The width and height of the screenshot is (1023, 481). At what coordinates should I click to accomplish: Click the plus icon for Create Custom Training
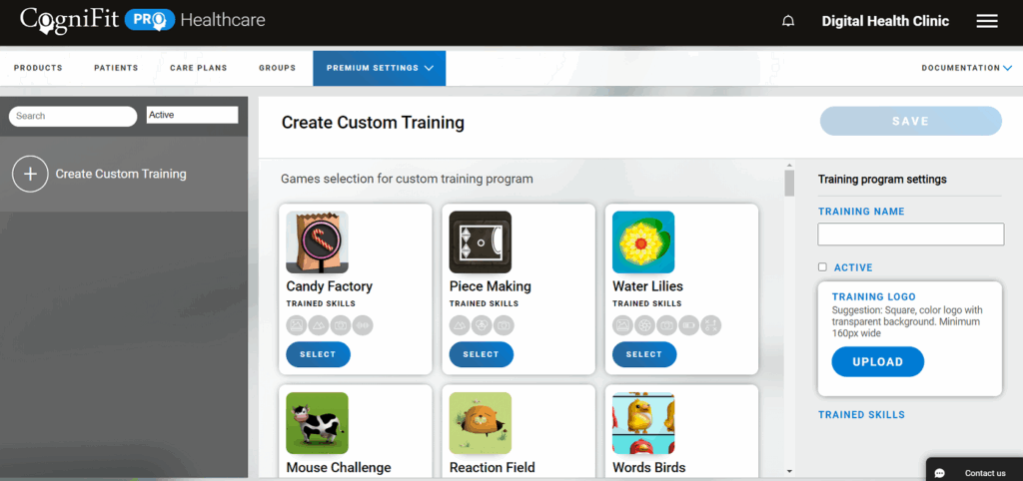[x=30, y=174]
